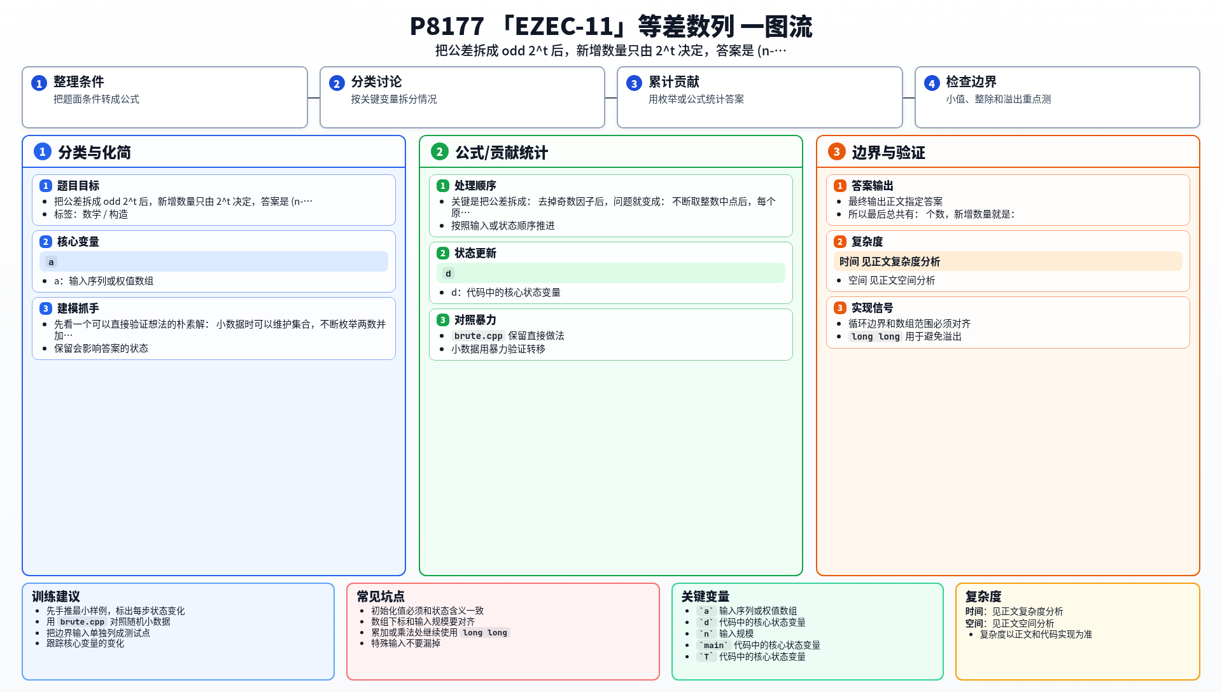This screenshot has height=692, width=1222.
Task: Select the 分类与化简 panel heading
Action: click(95, 152)
